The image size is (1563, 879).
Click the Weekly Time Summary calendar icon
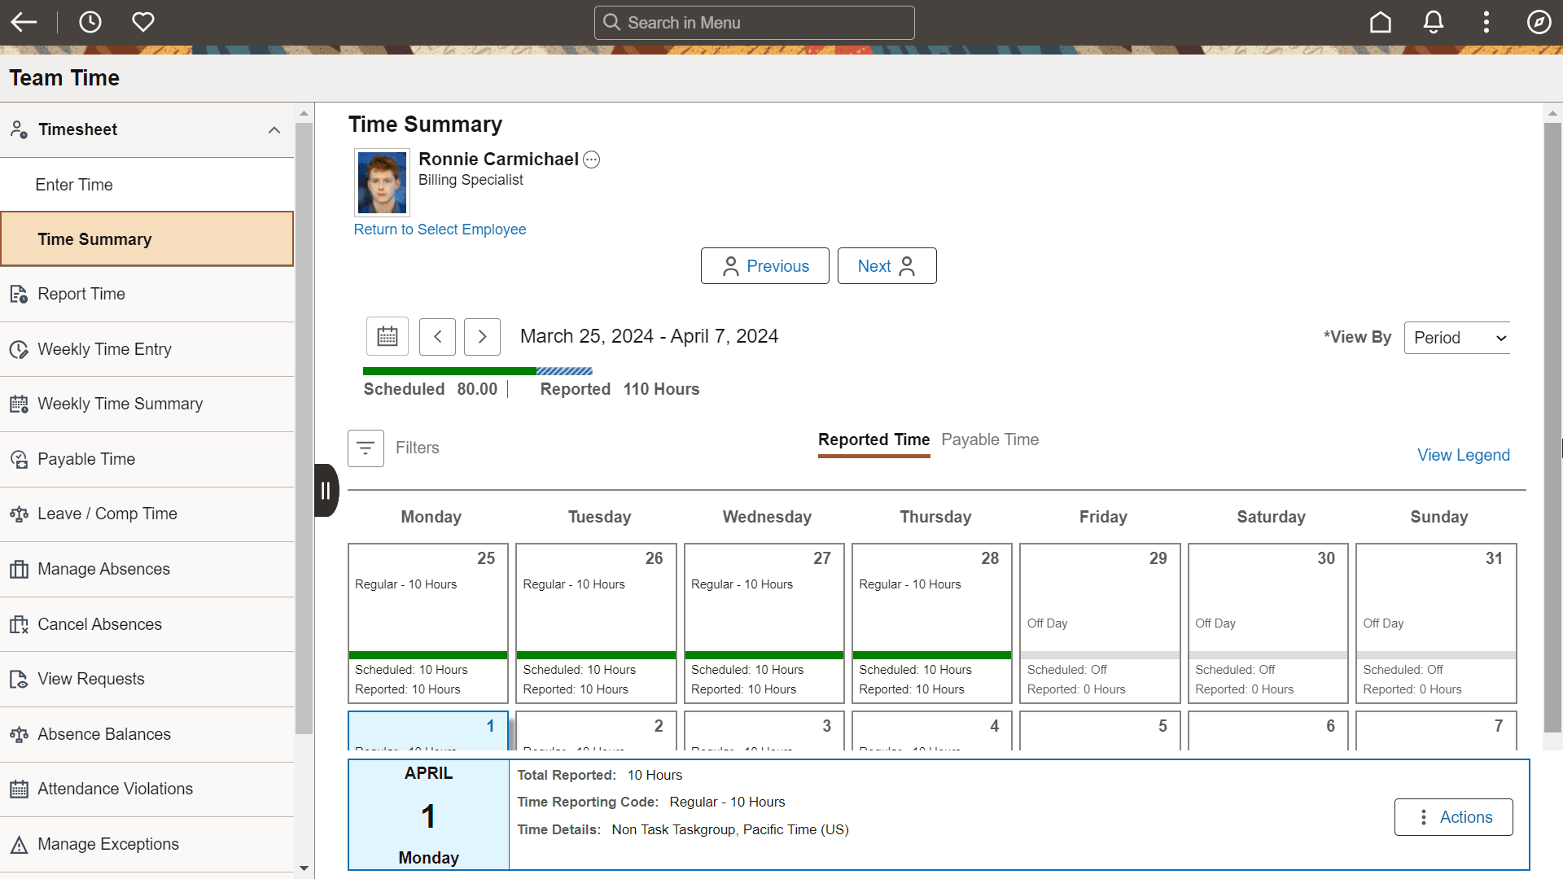19,404
